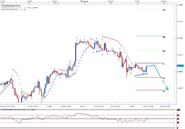Select the RSI(EUR/USD) indicator label
This screenshot has height=129, width=185.
click(18, 110)
